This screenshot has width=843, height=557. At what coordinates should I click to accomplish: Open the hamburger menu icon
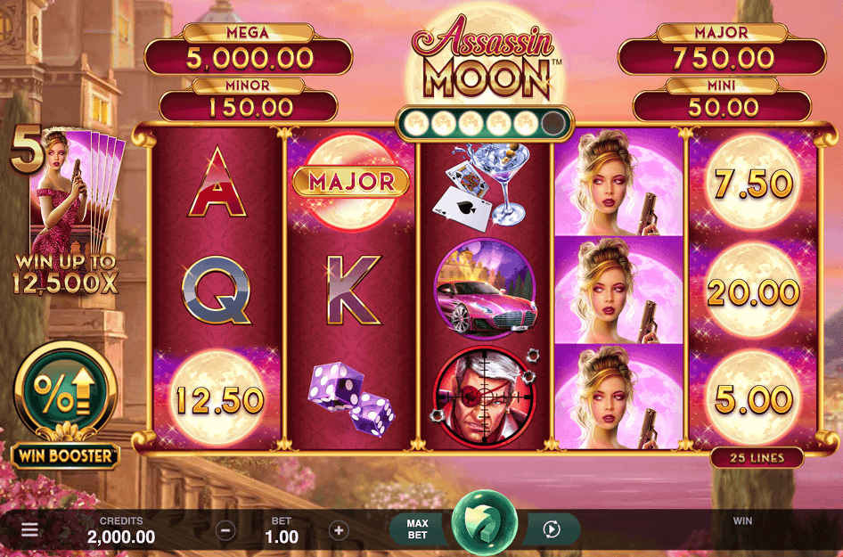tap(30, 529)
